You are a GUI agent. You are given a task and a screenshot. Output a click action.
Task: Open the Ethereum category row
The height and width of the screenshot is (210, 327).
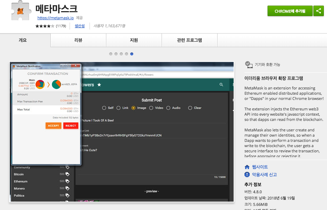point(42,181)
